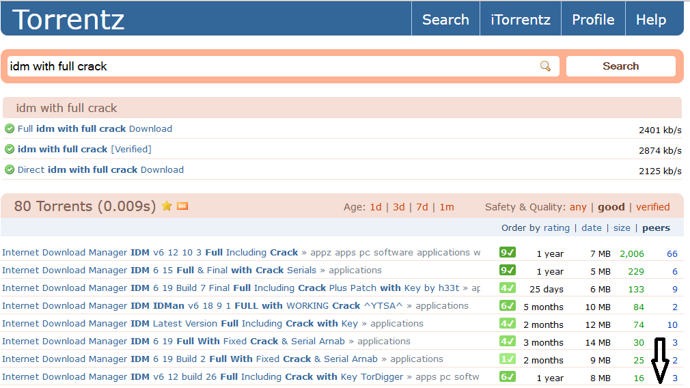Image resolution: width=690 pixels, height=388 pixels.
Task: Set Safety & Quality to good
Action: tap(611, 207)
